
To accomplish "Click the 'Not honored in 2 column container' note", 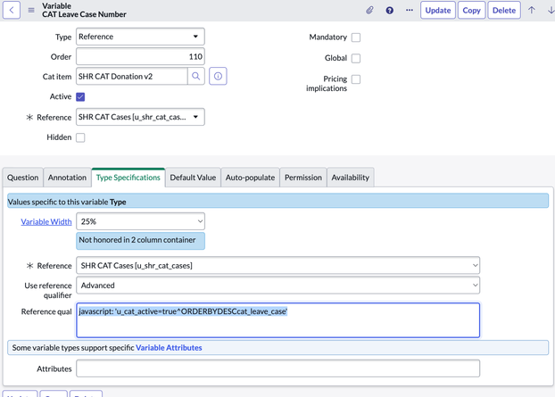I will (140, 241).
